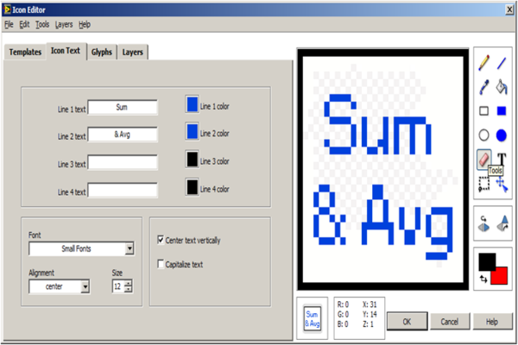Change the Line 2 color swatch
The image size is (518, 345).
193,131
